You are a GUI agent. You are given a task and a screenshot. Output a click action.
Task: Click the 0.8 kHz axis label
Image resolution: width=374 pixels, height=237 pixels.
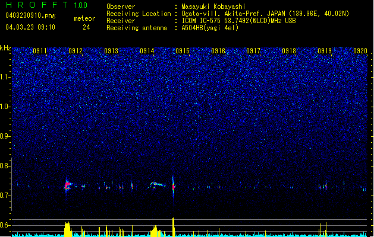coord(5,166)
